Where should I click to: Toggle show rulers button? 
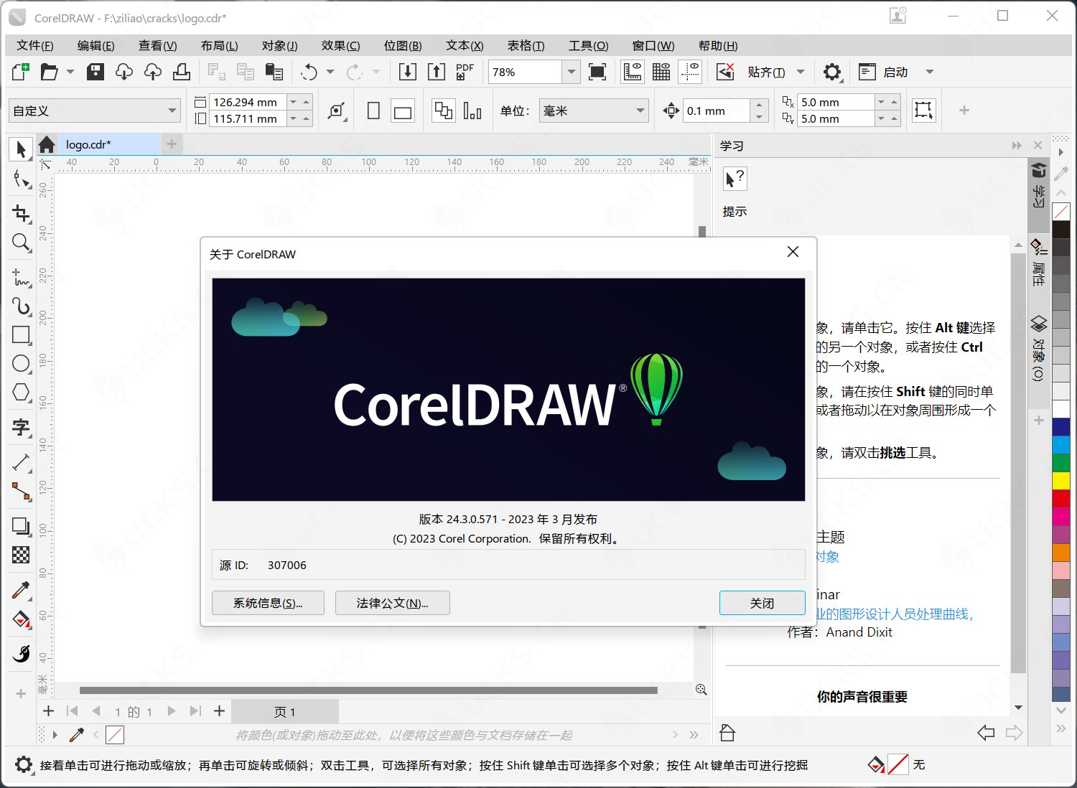[x=633, y=72]
